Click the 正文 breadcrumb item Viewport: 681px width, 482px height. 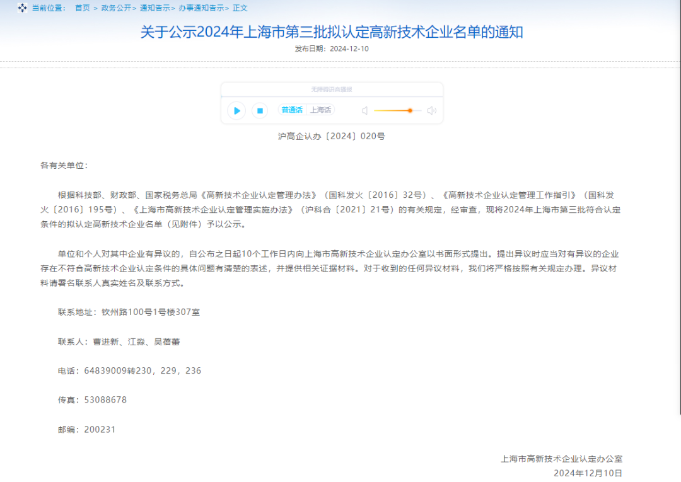pos(240,8)
